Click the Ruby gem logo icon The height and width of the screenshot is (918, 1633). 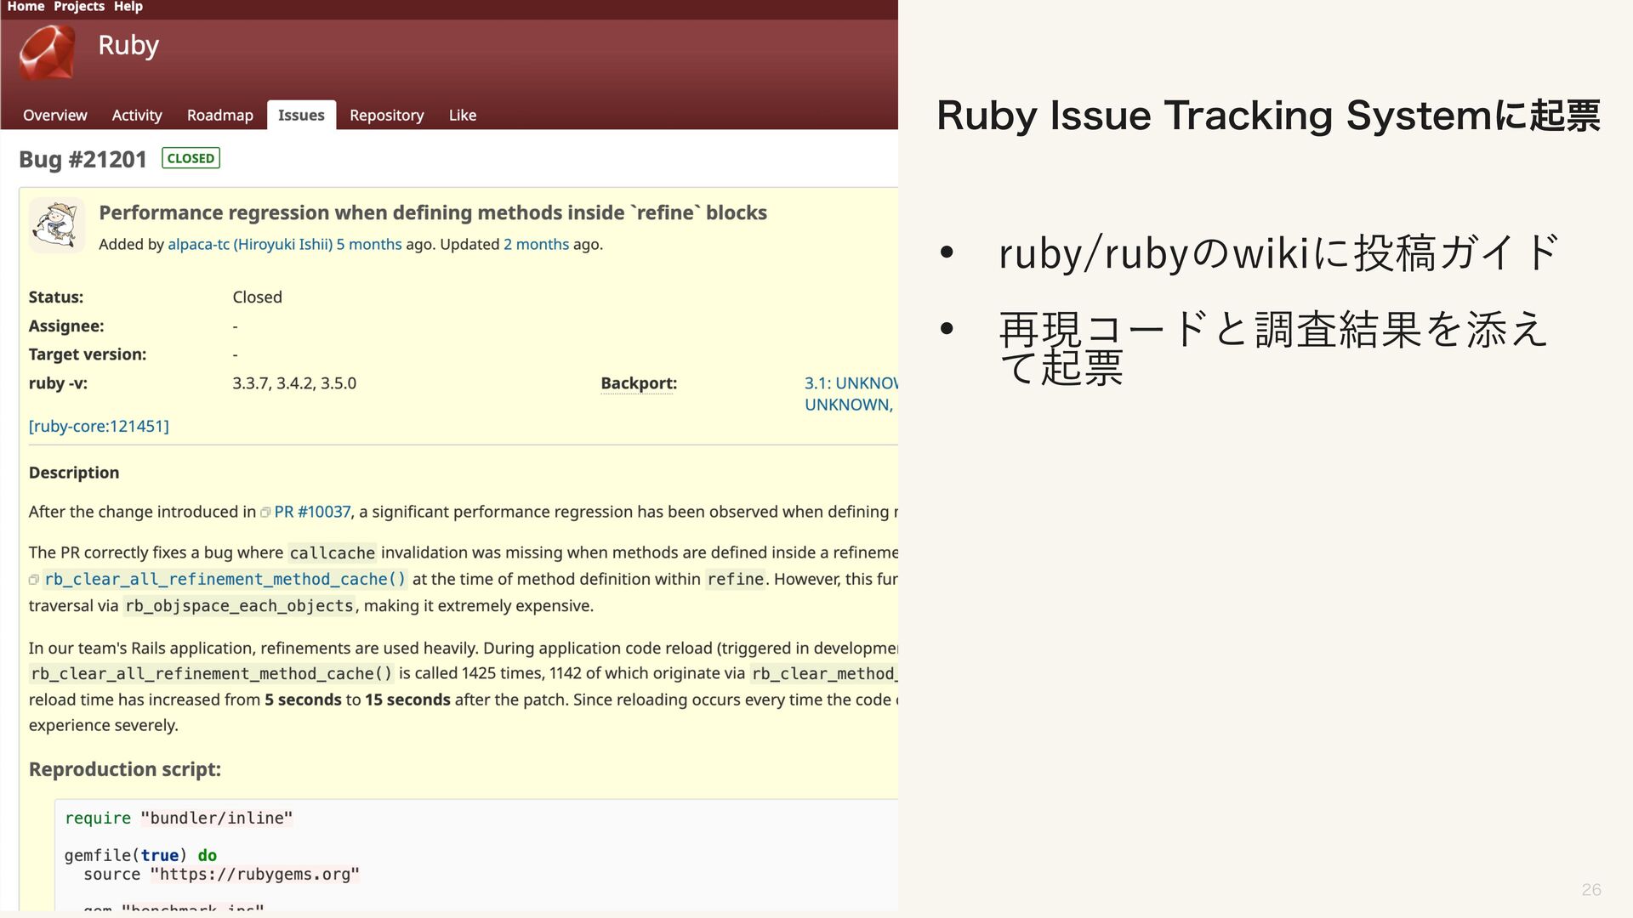click(x=47, y=53)
